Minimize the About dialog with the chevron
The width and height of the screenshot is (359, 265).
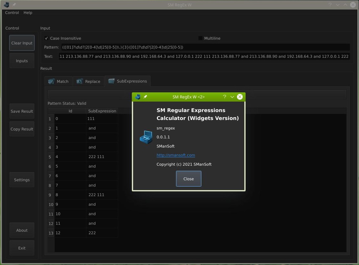(x=232, y=97)
